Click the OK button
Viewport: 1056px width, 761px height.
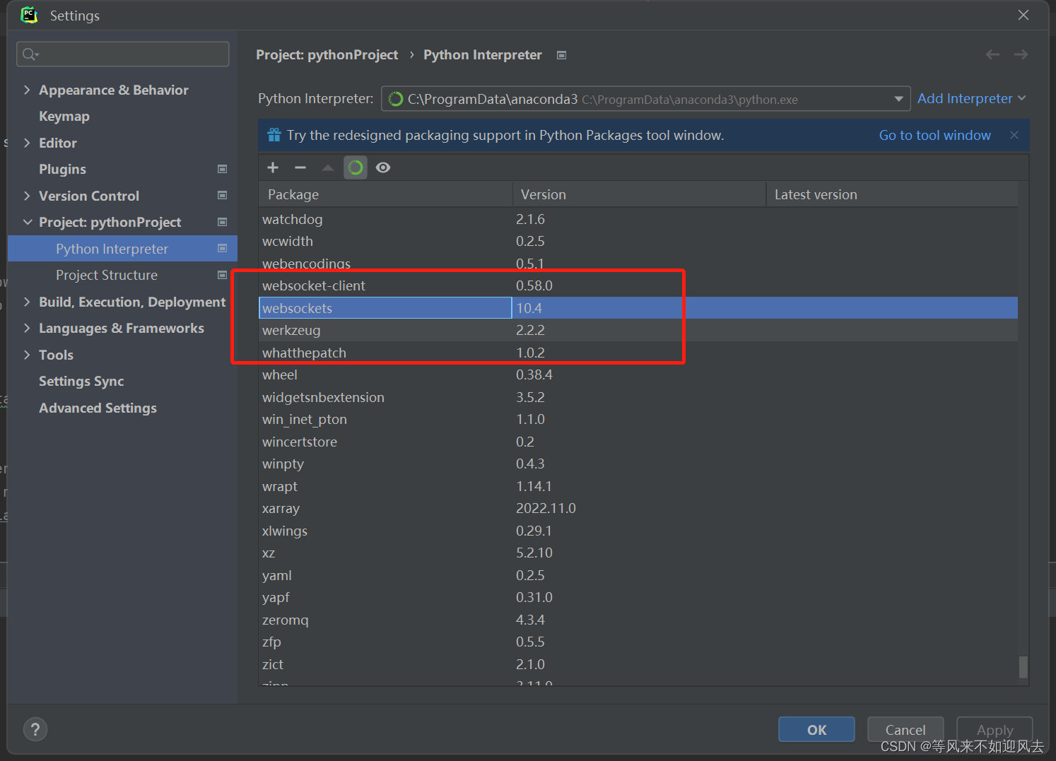click(816, 729)
